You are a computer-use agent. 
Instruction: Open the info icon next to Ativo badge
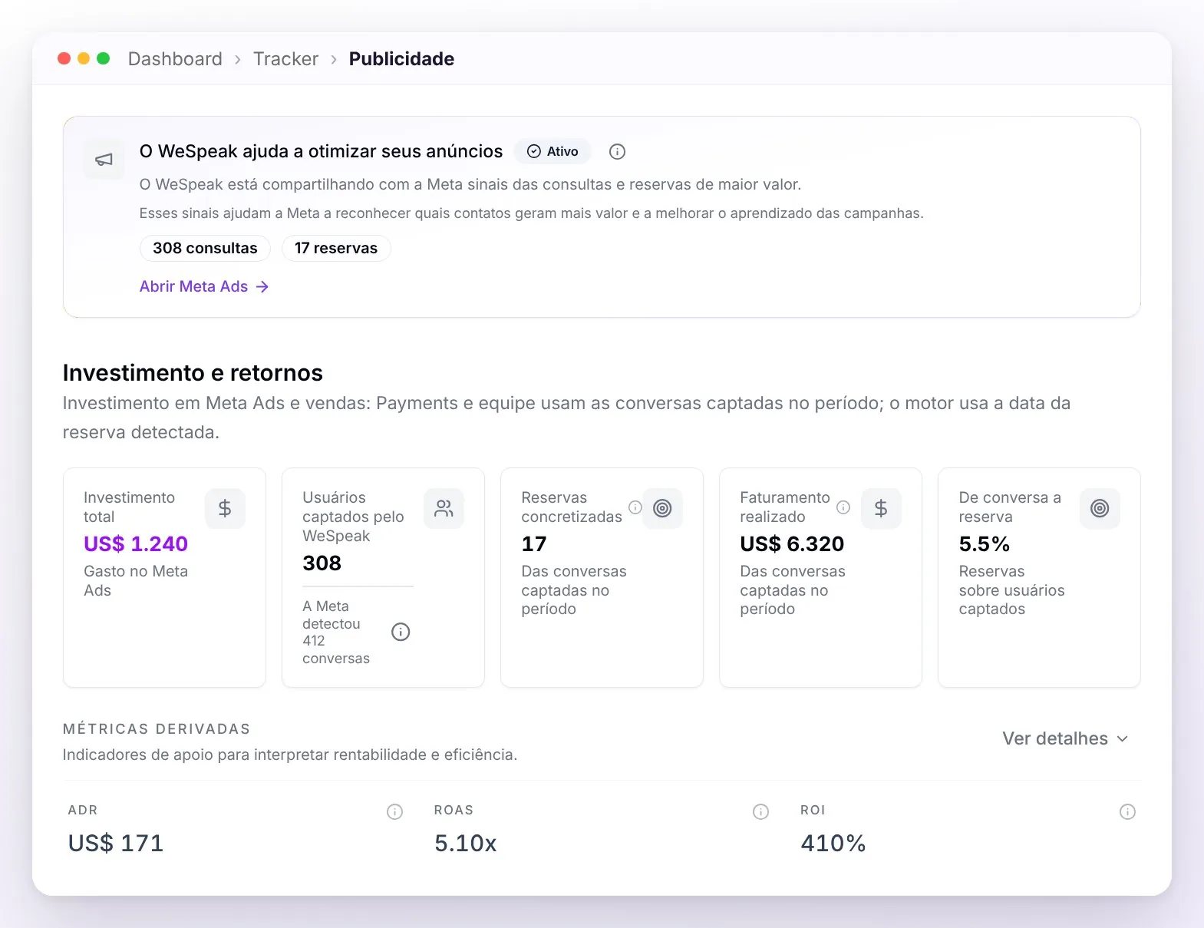[x=617, y=152]
